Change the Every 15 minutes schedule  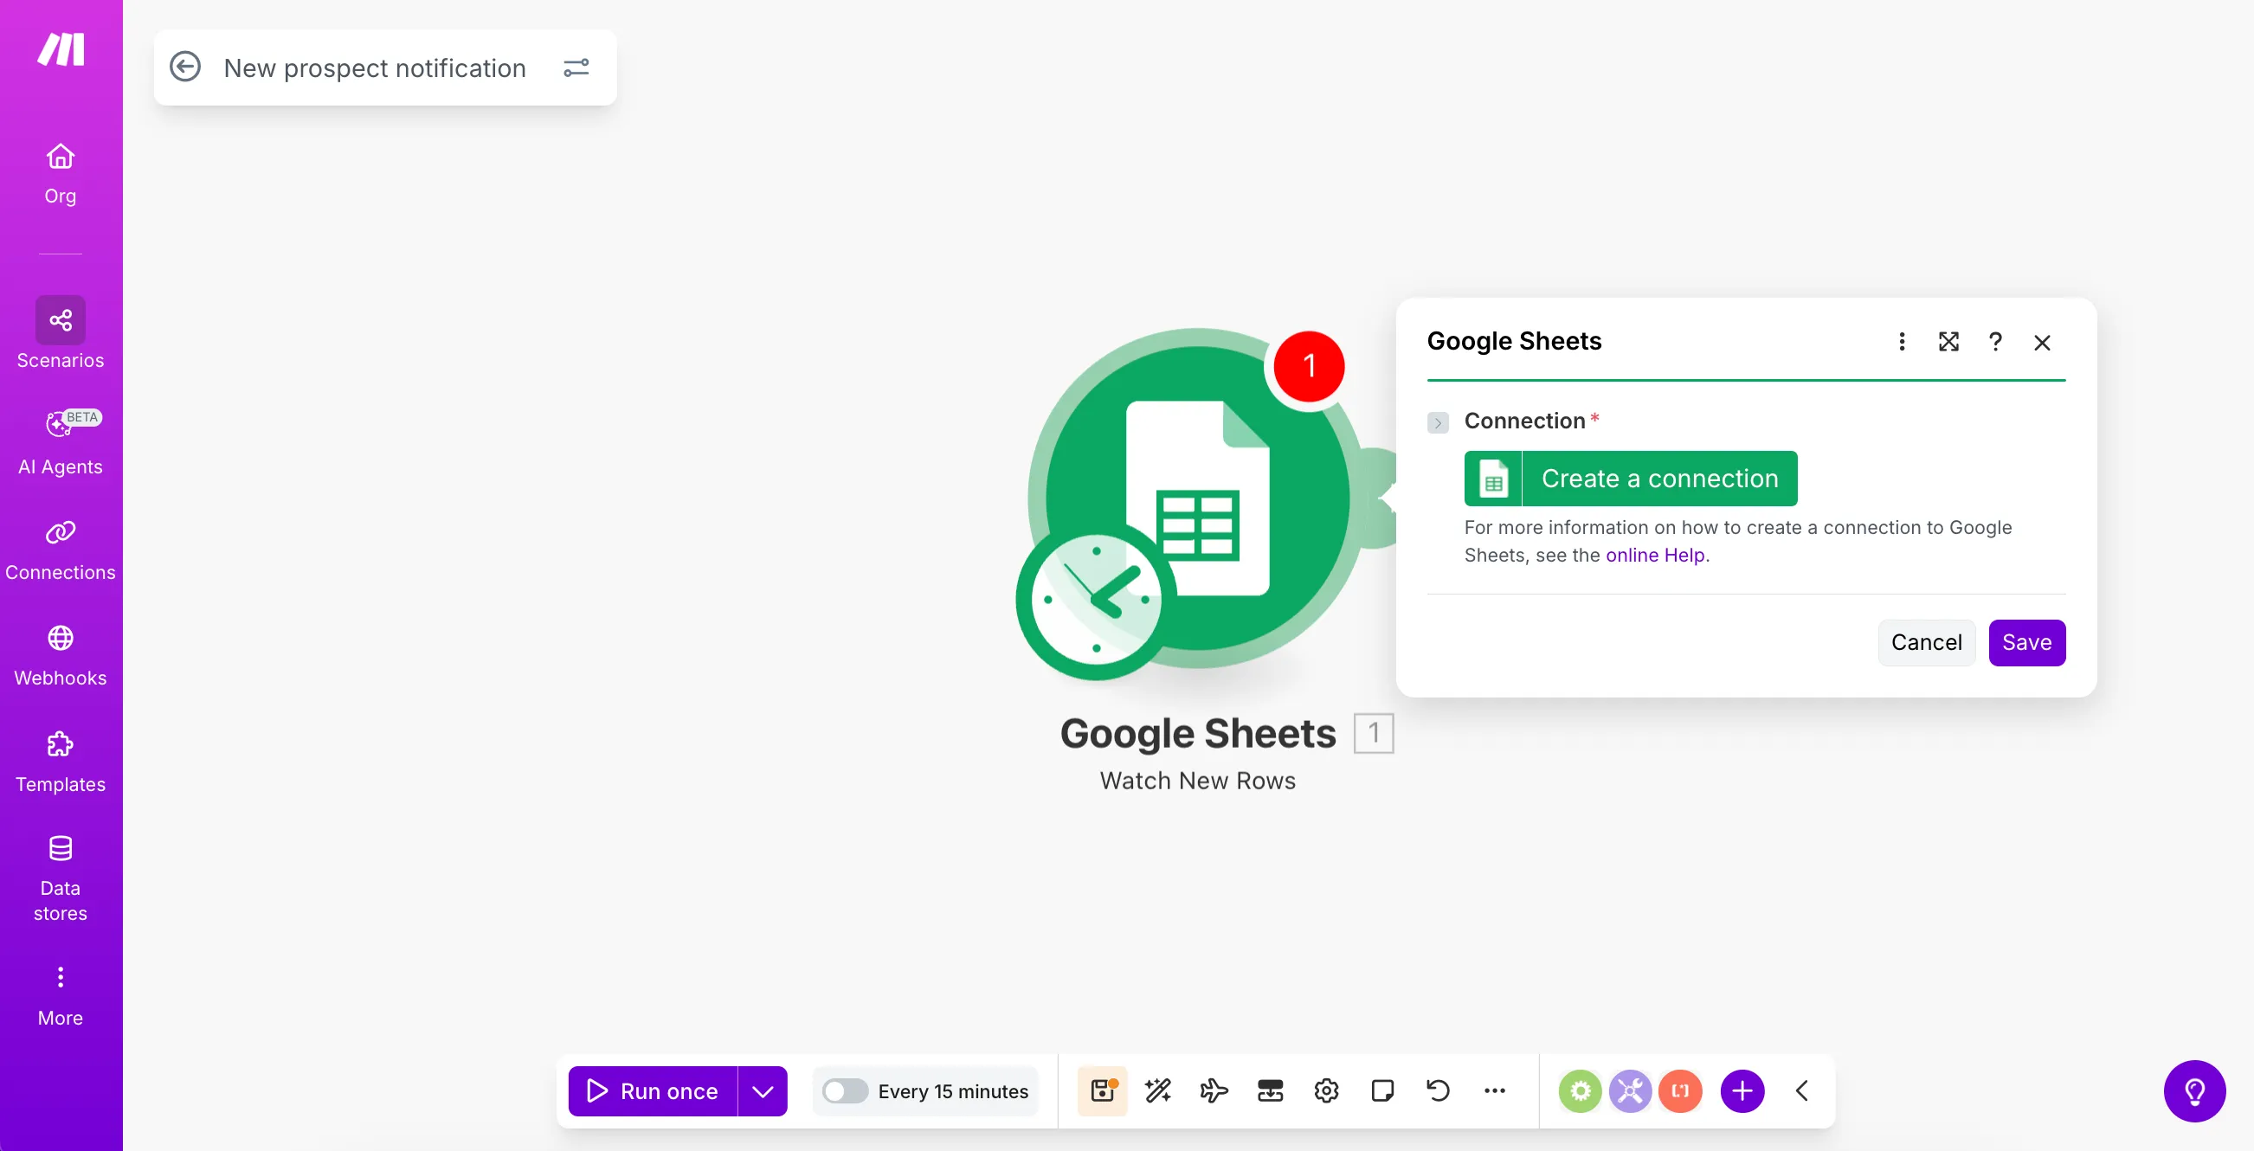tap(953, 1090)
